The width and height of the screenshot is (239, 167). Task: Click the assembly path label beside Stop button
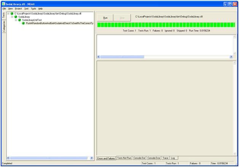[x=169, y=17]
